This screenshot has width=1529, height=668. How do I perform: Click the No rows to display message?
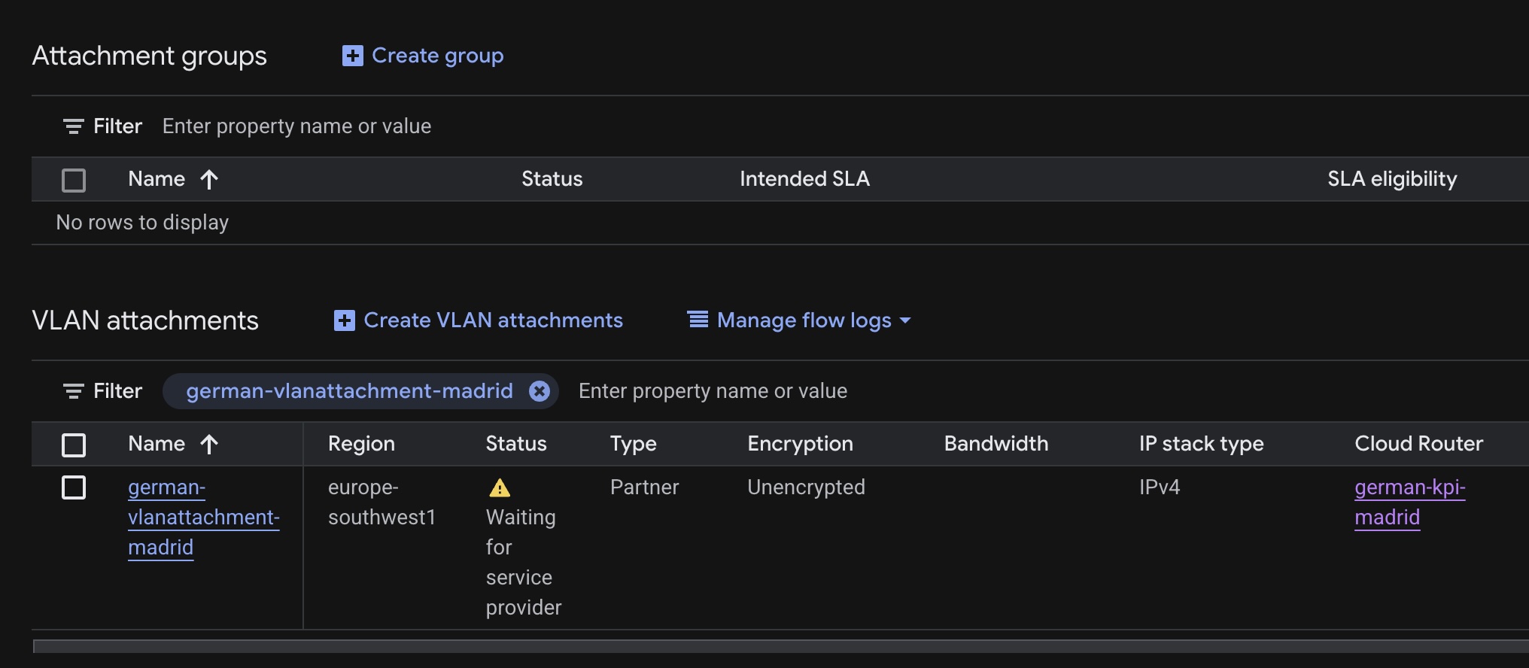tap(142, 223)
